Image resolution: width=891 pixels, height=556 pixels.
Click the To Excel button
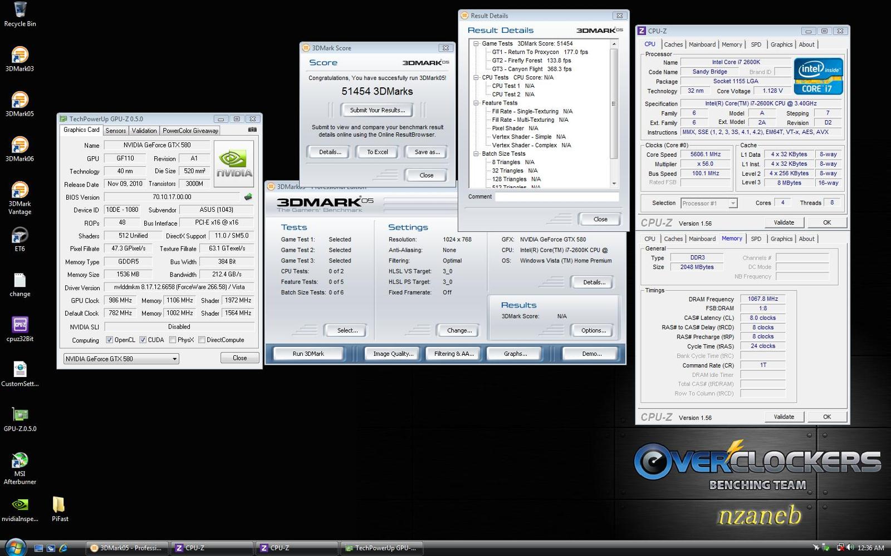[x=377, y=152]
